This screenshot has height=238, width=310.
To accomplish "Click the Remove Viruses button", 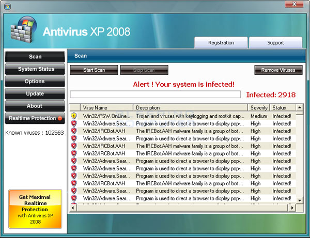I will pos(278,70).
